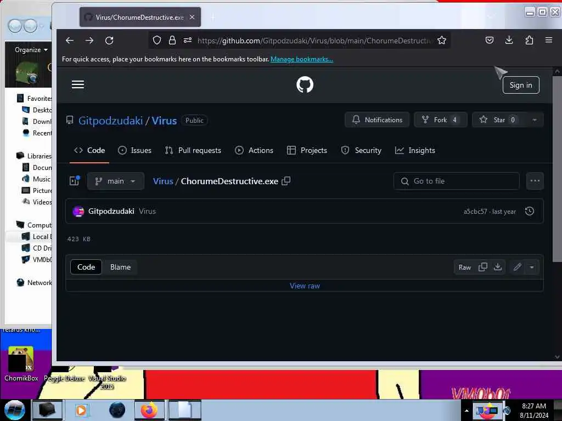Click the Raw button
This screenshot has width=562, height=421.
coord(464,268)
